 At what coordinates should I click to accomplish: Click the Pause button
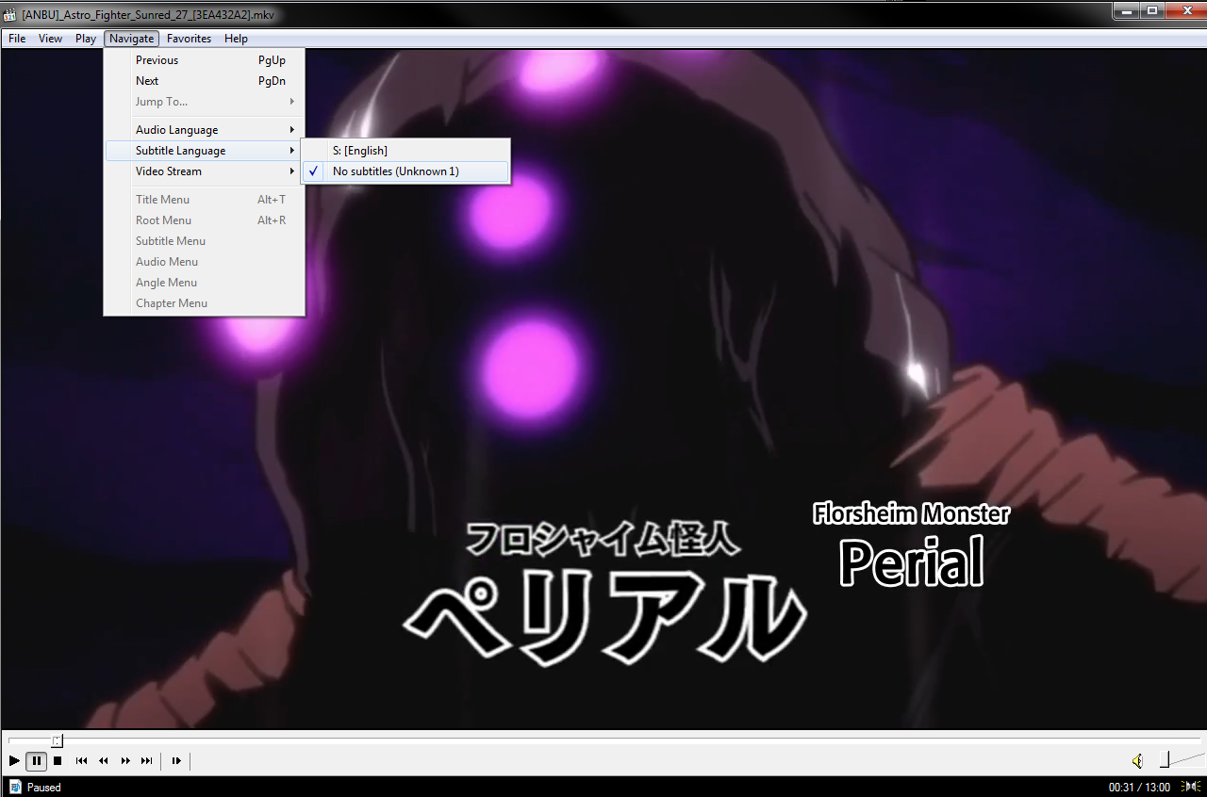point(36,760)
